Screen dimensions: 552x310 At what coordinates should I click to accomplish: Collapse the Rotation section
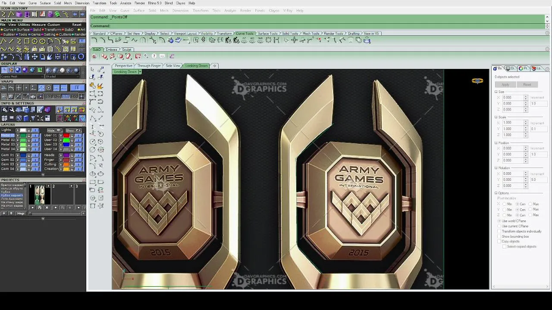(x=496, y=168)
